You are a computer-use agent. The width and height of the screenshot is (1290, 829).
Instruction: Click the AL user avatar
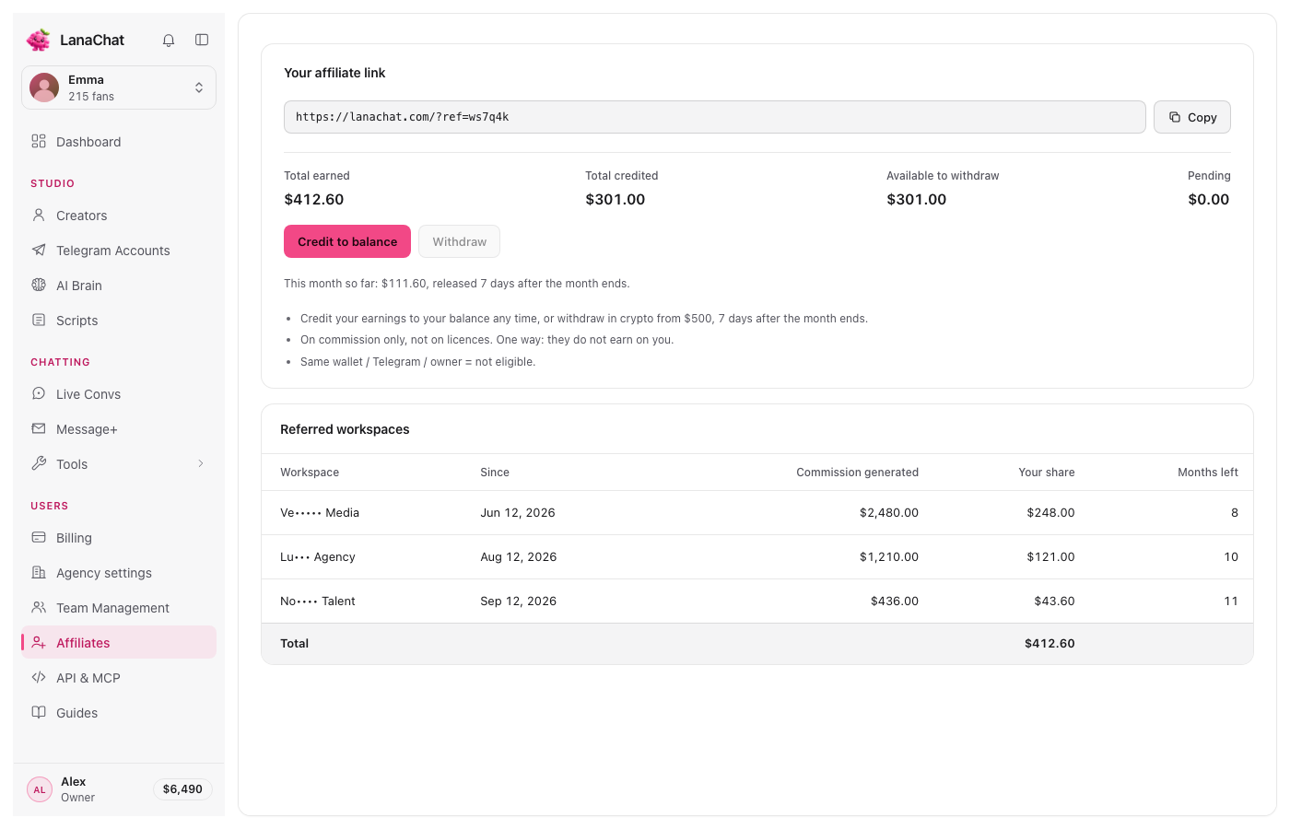tap(40, 789)
